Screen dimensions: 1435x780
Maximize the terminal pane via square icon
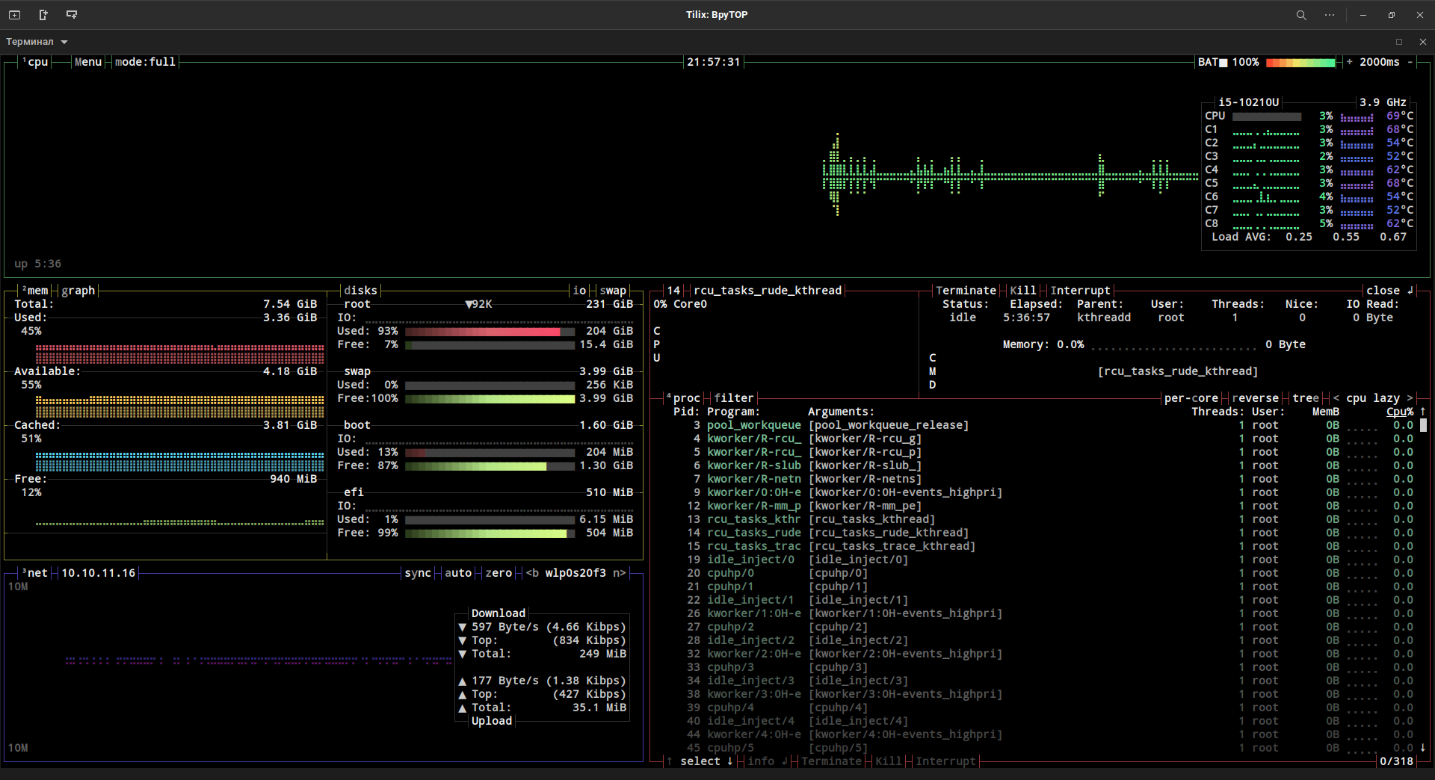(x=1399, y=42)
